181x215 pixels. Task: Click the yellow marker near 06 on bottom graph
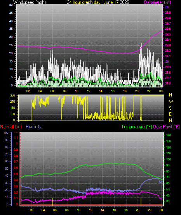click(x=52, y=202)
